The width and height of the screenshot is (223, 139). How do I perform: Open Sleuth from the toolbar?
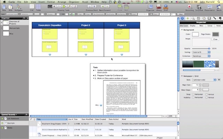pyautogui.click(x=219, y=7)
